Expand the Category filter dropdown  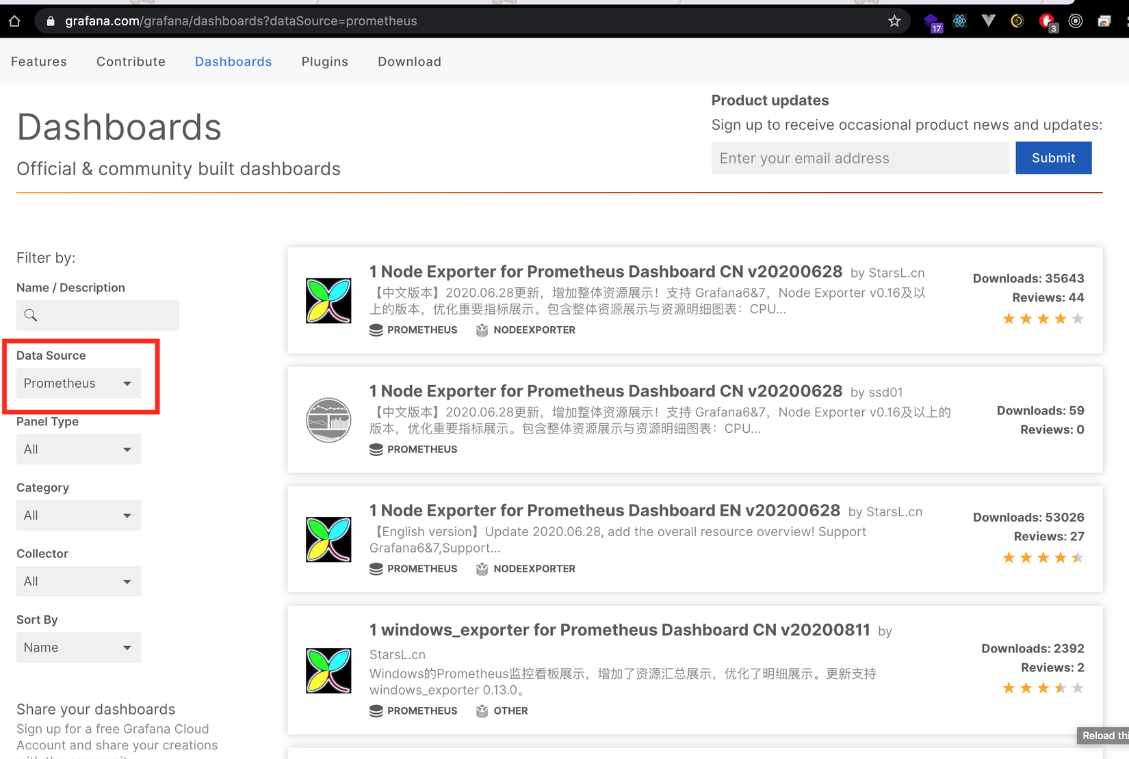coord(79,516)
